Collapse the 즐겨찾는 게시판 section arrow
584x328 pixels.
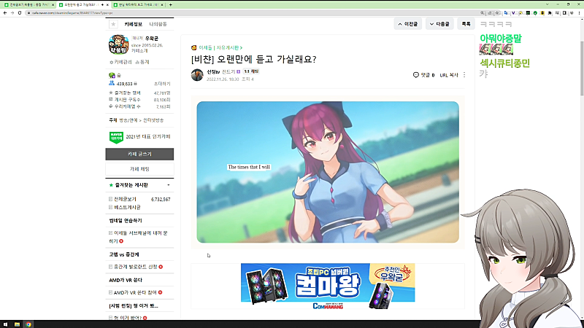click(x=169, y=185)
